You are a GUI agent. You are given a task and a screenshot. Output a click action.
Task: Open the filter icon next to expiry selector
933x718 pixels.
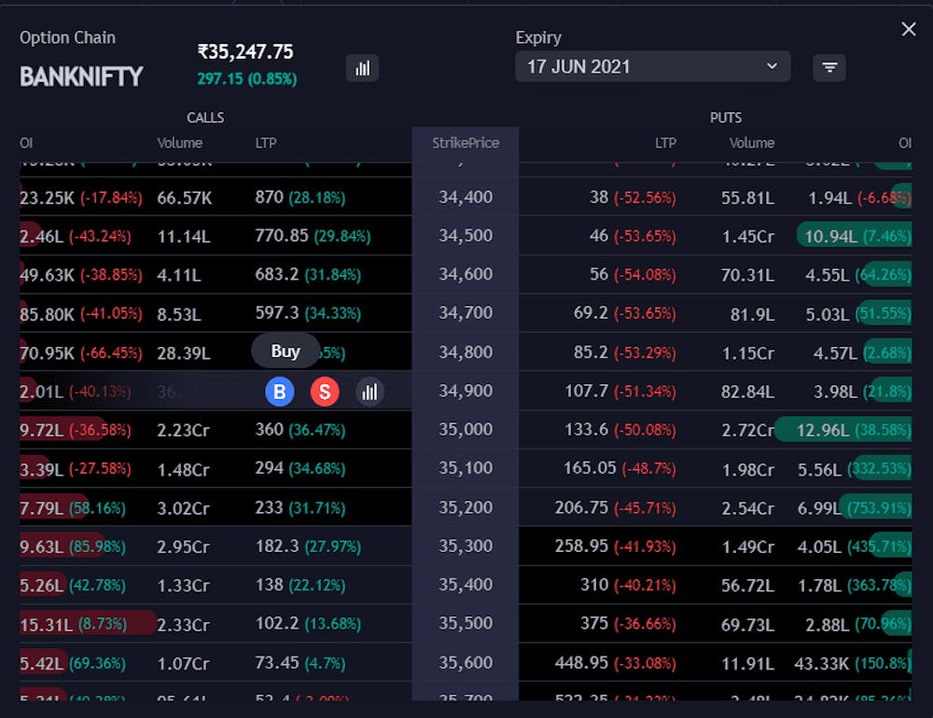coord(829,67)
